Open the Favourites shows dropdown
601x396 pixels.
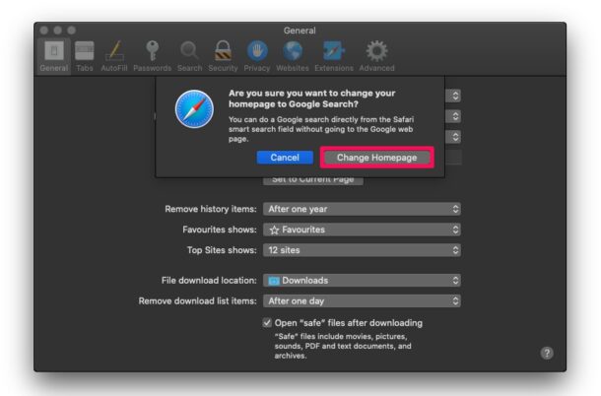[362, 230]
